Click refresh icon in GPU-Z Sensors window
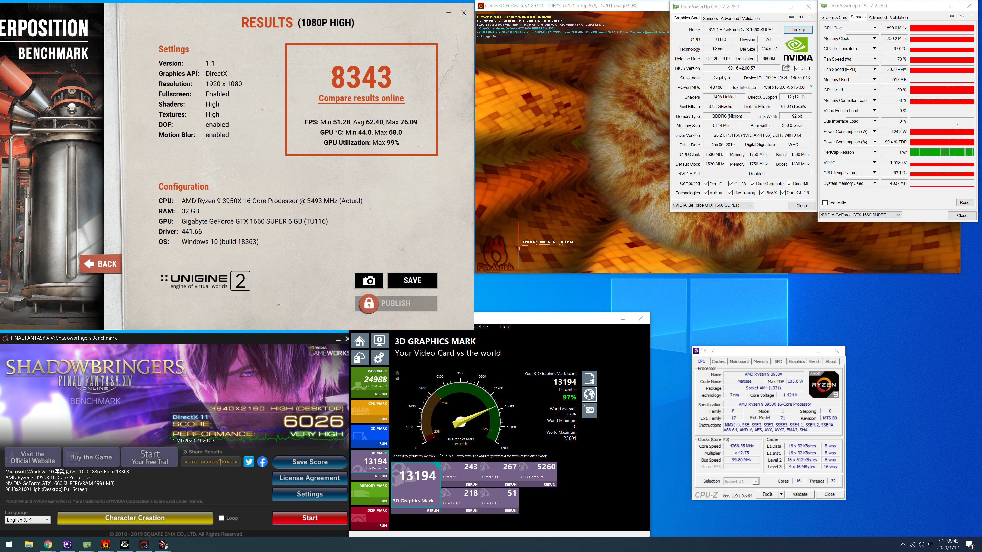The height and width of the screenshot is (552, 982). [962, 16]
